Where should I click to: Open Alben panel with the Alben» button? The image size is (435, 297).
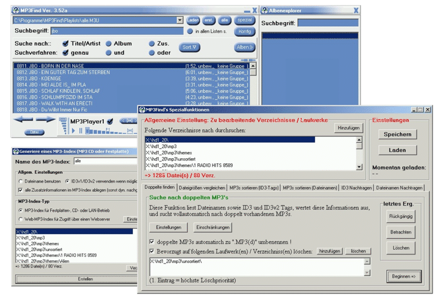click(244, 47)
